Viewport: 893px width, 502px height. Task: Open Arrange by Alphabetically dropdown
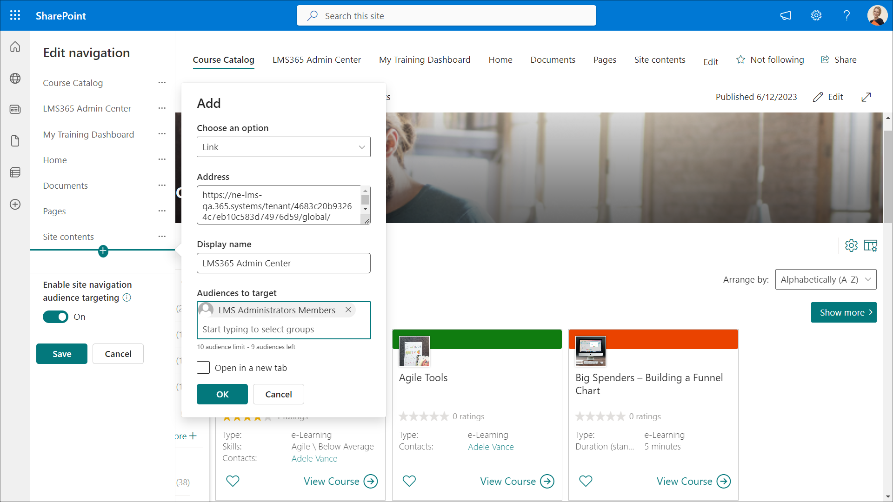coord(826,279)
